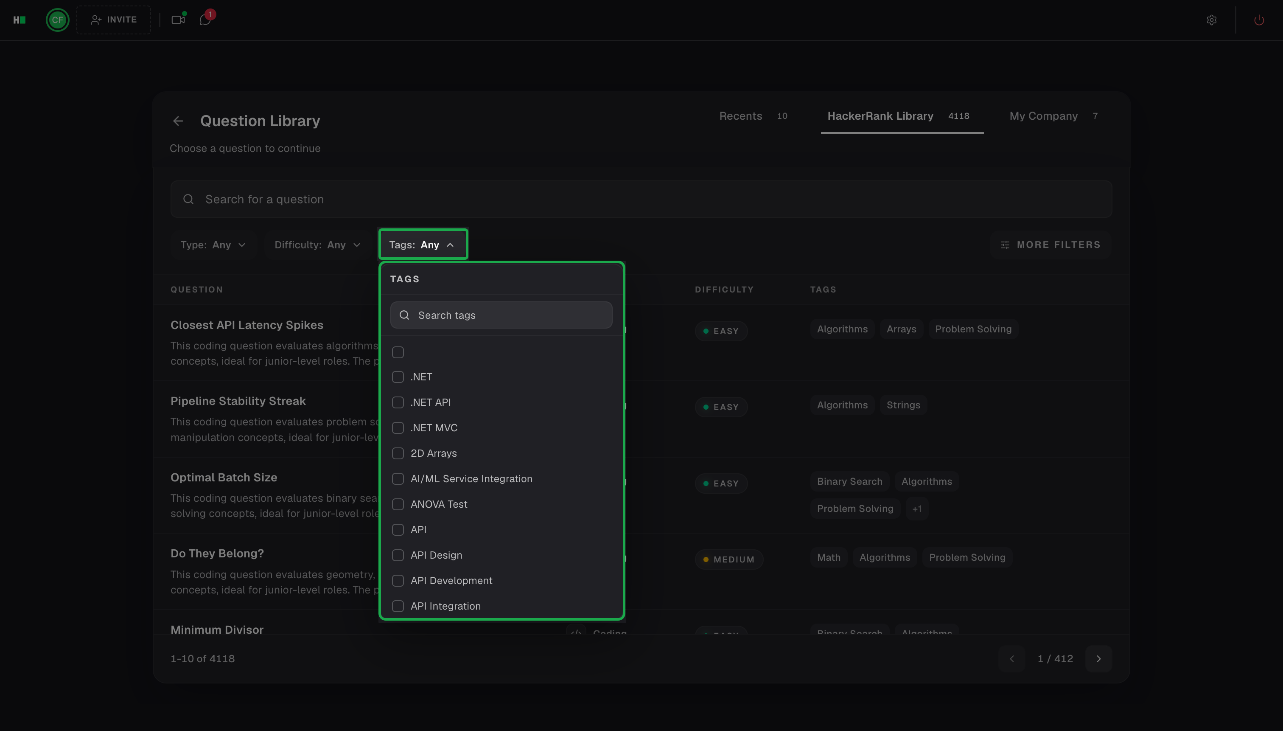Tick the .NET MVC tag checkbox
1283x731 pixels.
398,428
